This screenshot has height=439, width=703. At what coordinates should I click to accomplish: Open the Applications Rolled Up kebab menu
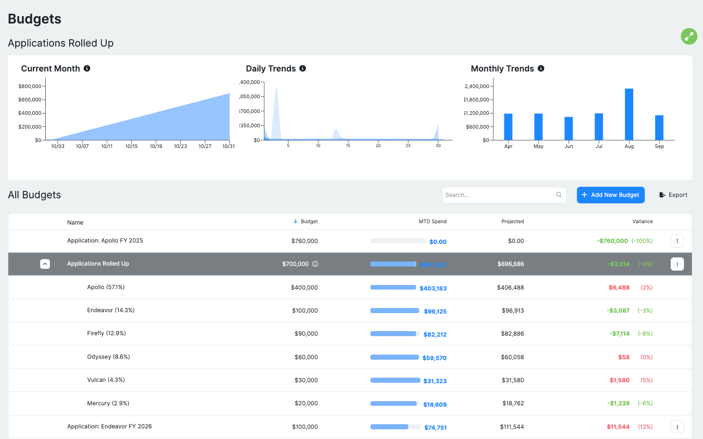click(x=677, y=264)
